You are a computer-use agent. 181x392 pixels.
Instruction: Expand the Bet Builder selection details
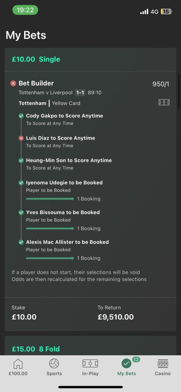coord(36,83)
